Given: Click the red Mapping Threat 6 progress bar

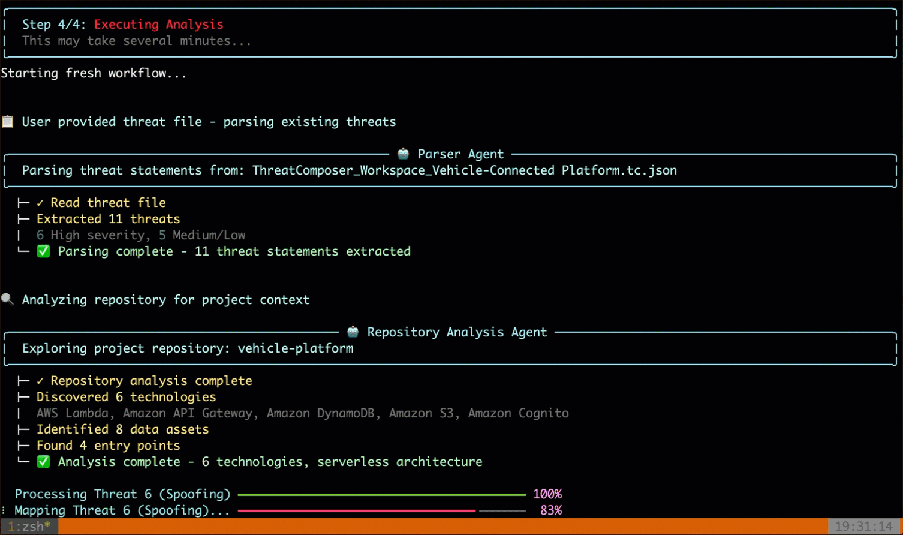Looking at the screenshot, I should [357, 511].
